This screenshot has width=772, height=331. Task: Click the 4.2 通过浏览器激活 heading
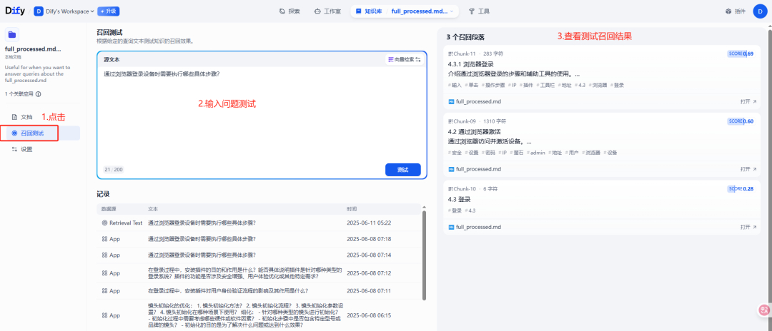coord(474,131)
